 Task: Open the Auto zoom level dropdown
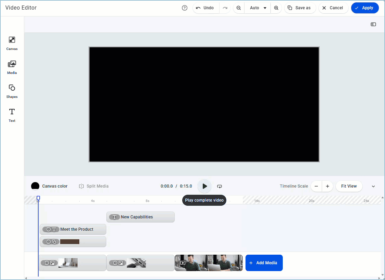coord(258,8)
